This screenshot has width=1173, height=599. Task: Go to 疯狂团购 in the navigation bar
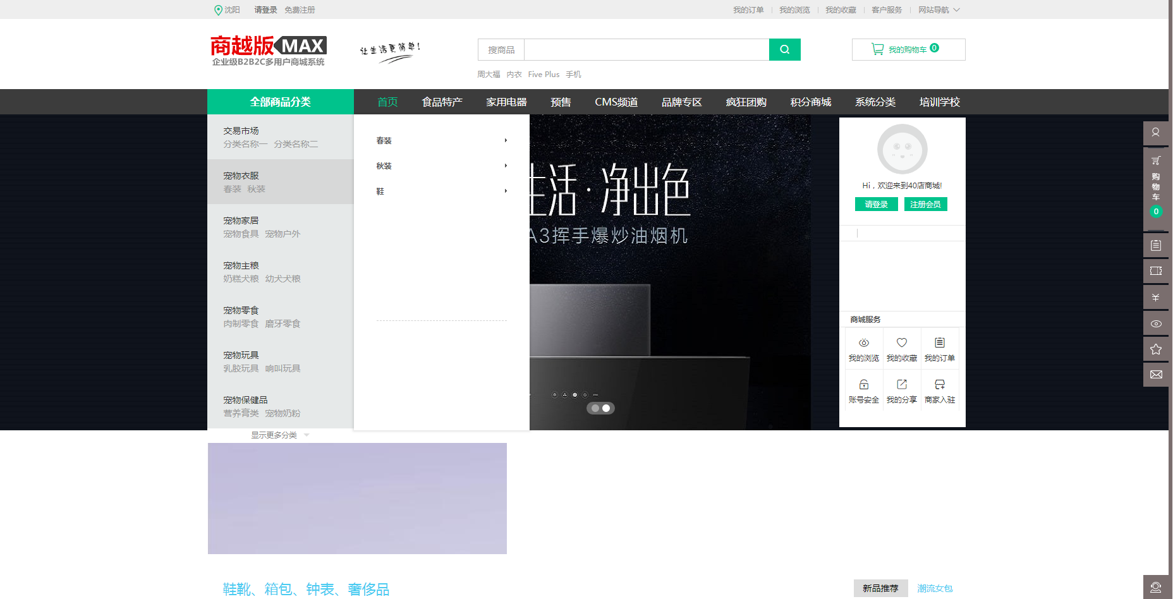tap(746, 102)
